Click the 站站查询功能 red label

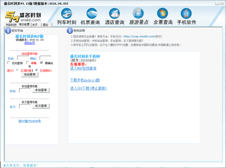29,54
